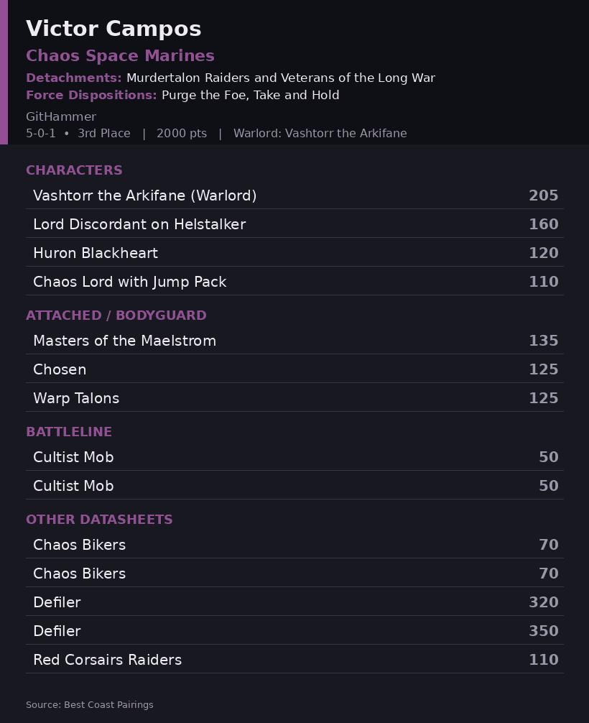Open the Chaos Lord with Jump Pack entry
This screenshot has width=589, height=723.
[x=294, y=281]
